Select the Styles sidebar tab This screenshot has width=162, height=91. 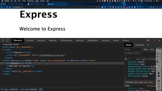[x=129, y=45]
